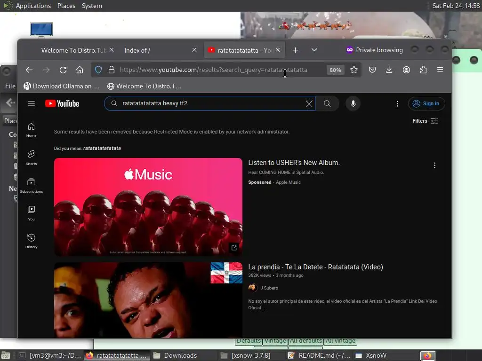Open the Places menu
Image resolution: width=482 pixels, height=361 pixels.
pos(66,6)
